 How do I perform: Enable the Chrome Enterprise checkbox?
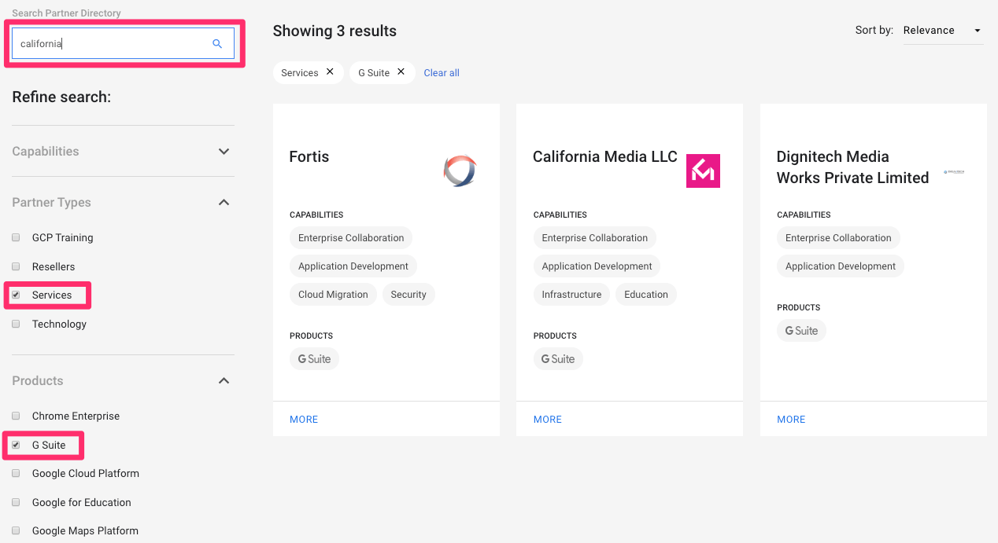(16, 416)
